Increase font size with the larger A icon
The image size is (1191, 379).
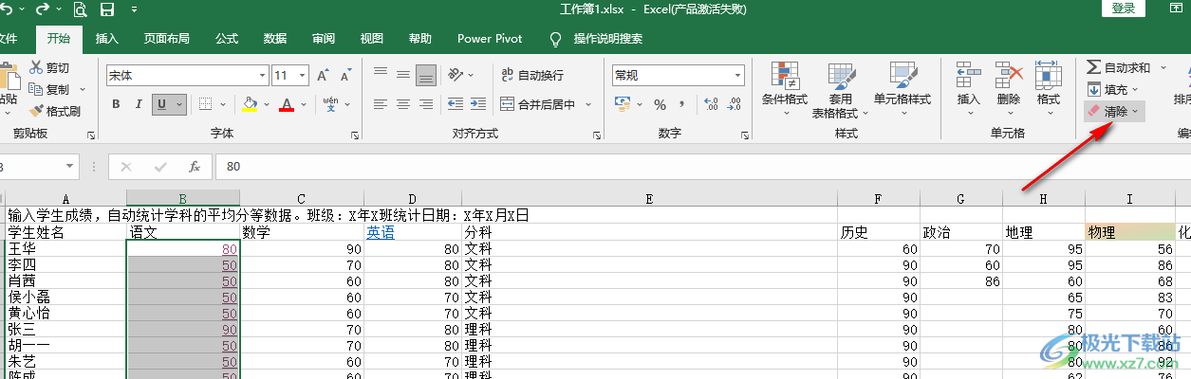322,75
